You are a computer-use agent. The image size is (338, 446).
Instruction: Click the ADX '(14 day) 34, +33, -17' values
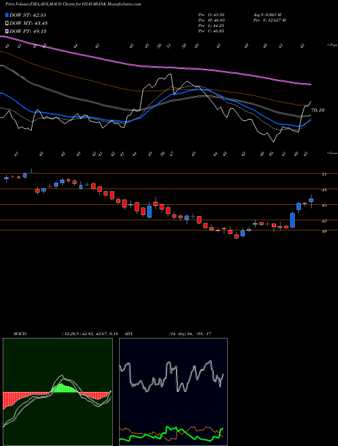tap(190, 333)
